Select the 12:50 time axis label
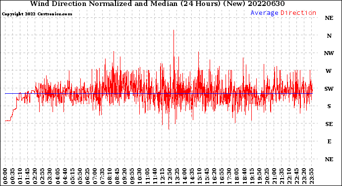Viewport: 342px width, 186px height. click(170, 176)
